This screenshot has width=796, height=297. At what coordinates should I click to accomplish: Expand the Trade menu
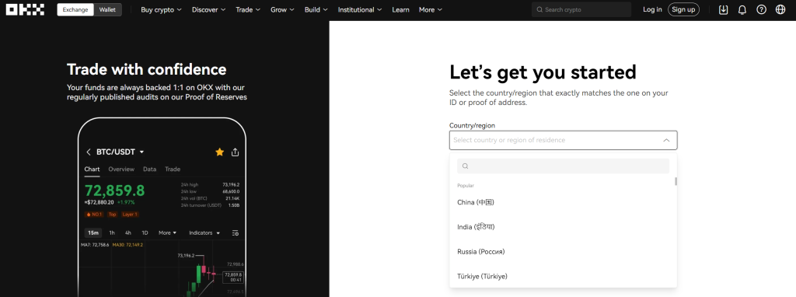248,9
